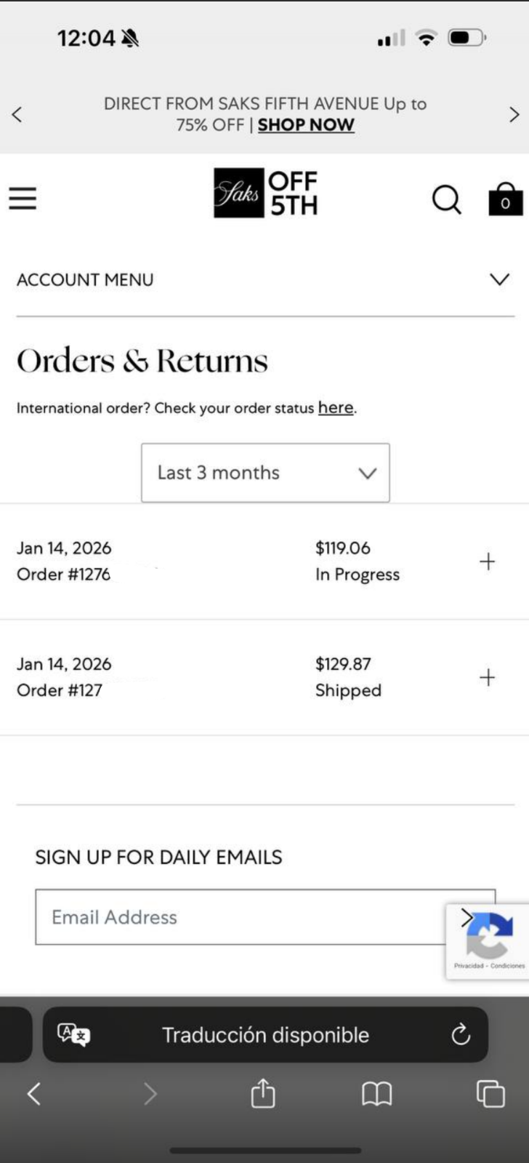529x1163 pixels.
Task: Open the Last 3 months dropdown
Action: (x=265, y=473)
